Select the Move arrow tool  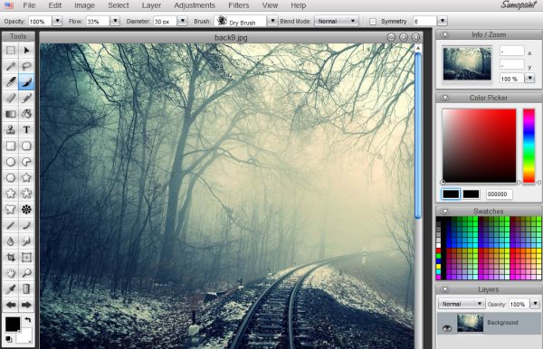(x=26, y=51)
